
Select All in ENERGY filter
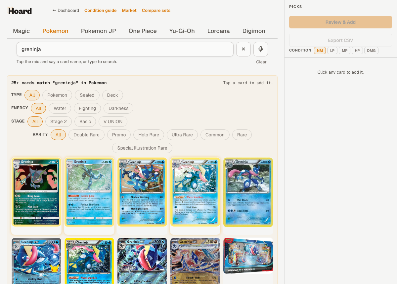[38, 108]
